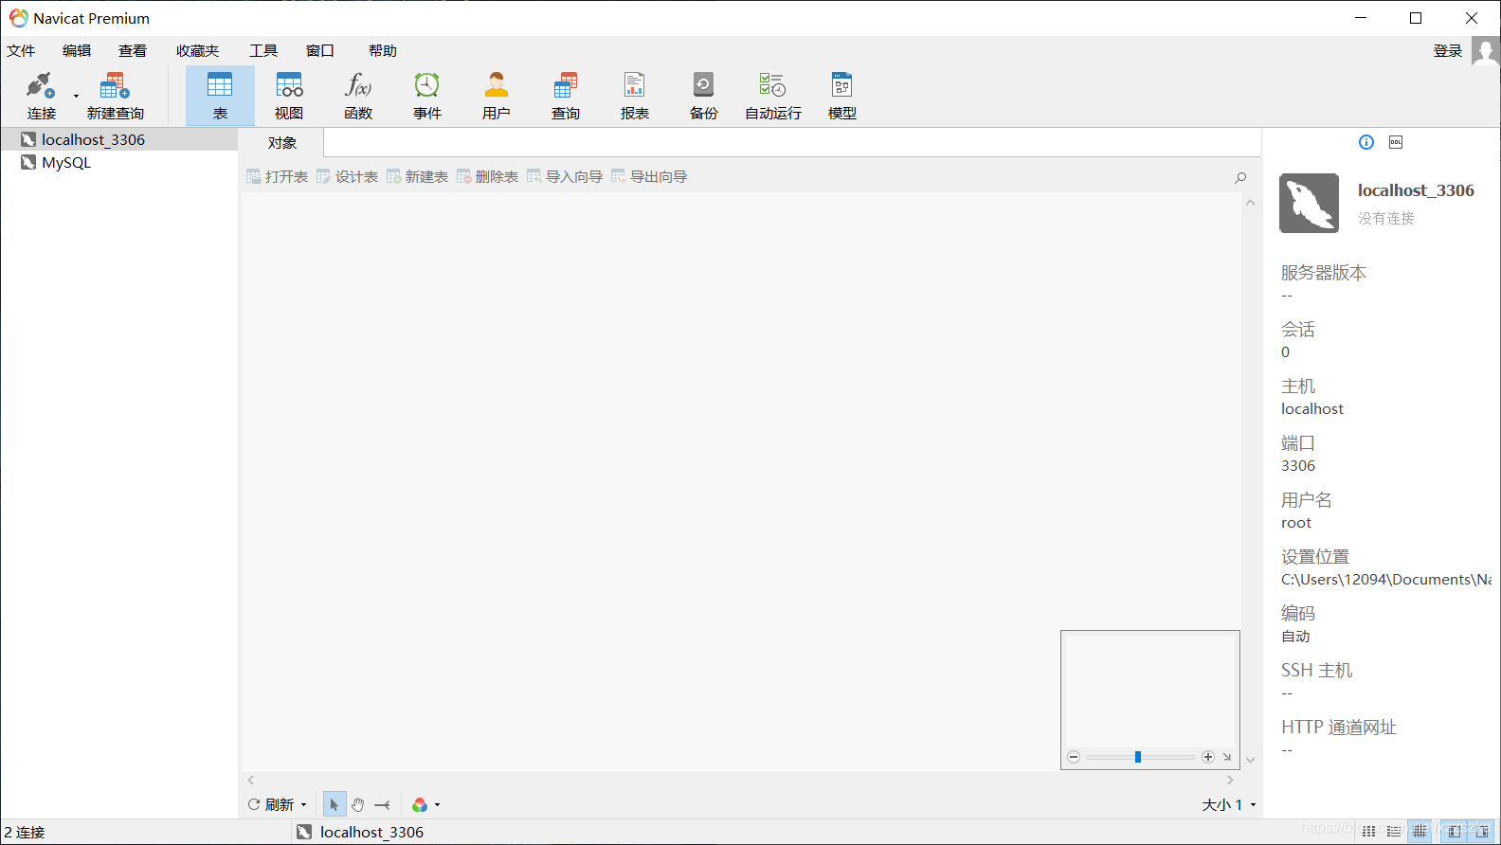Open the 大小 1 size dropdown

pyautogui.click(x=1229, y=804)
